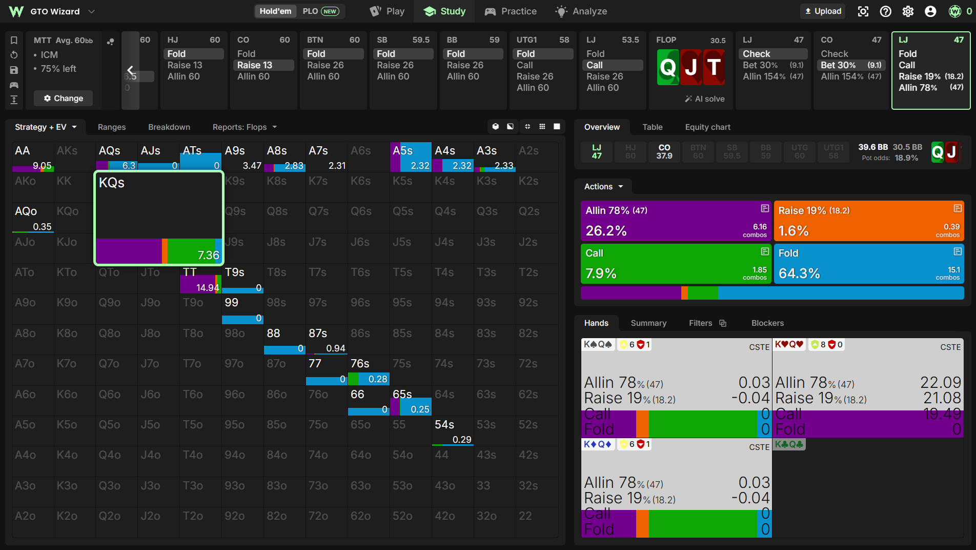Viewport: 976px width, 550px height.
Task: Open the Practice tab
Action: [511, 11]
